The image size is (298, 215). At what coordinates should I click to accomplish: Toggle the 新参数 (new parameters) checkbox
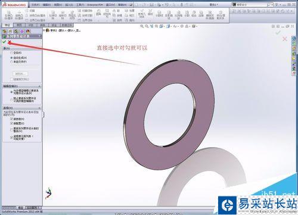point(11,119)
